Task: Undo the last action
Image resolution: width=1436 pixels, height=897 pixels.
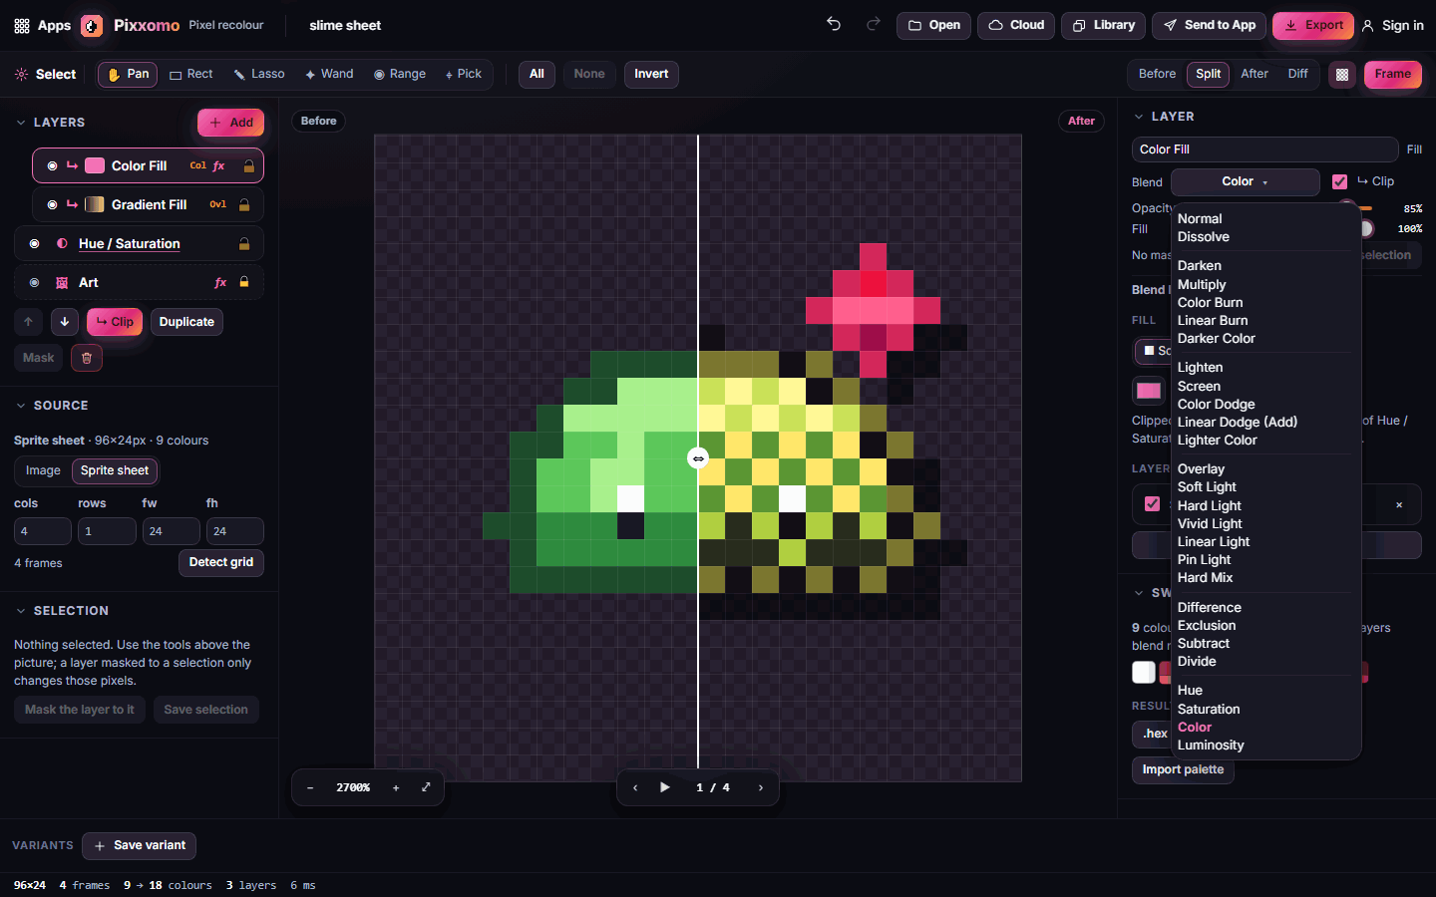Action: tap(834, 25)
